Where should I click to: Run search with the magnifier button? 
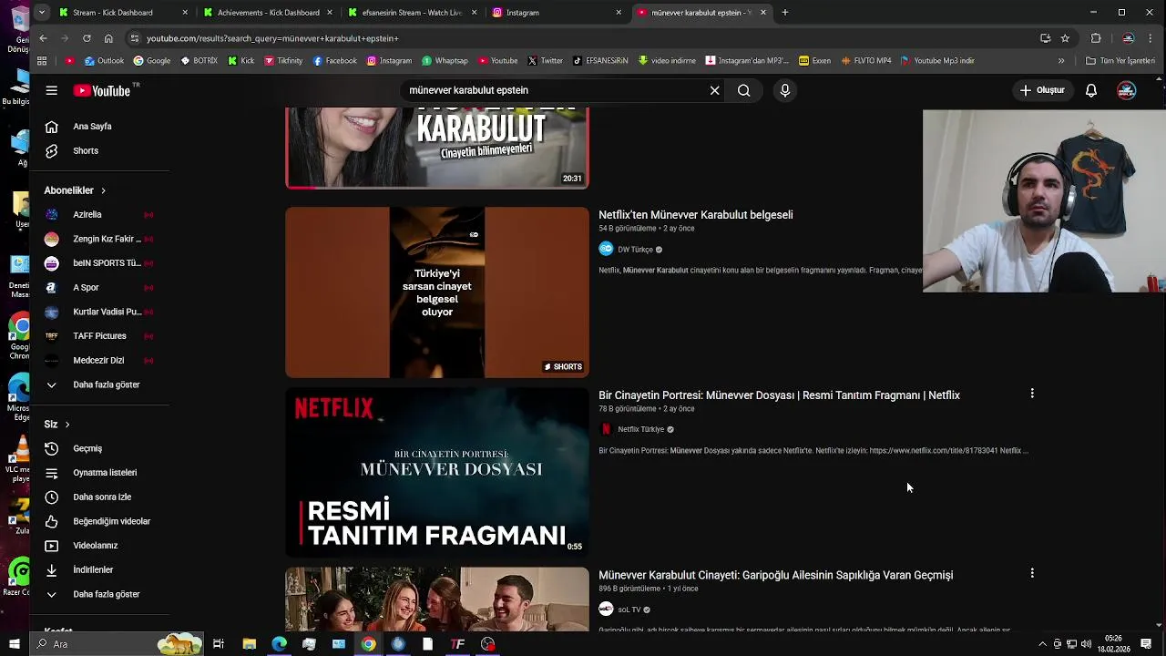pyautogui.click(x=744, y=90)
